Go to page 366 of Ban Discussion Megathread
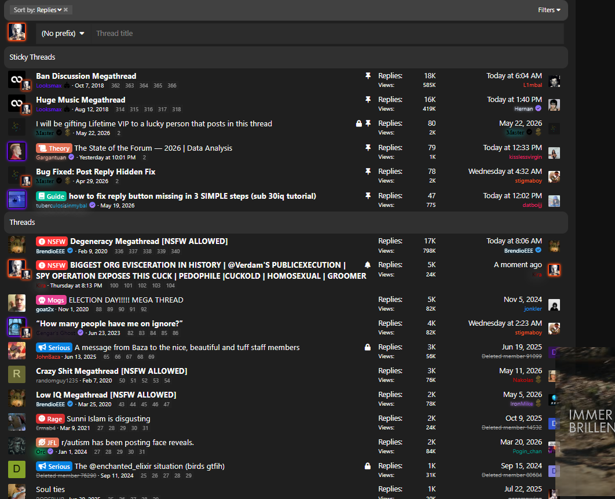Viewport: 615px width, 499px height. point(172,86)
